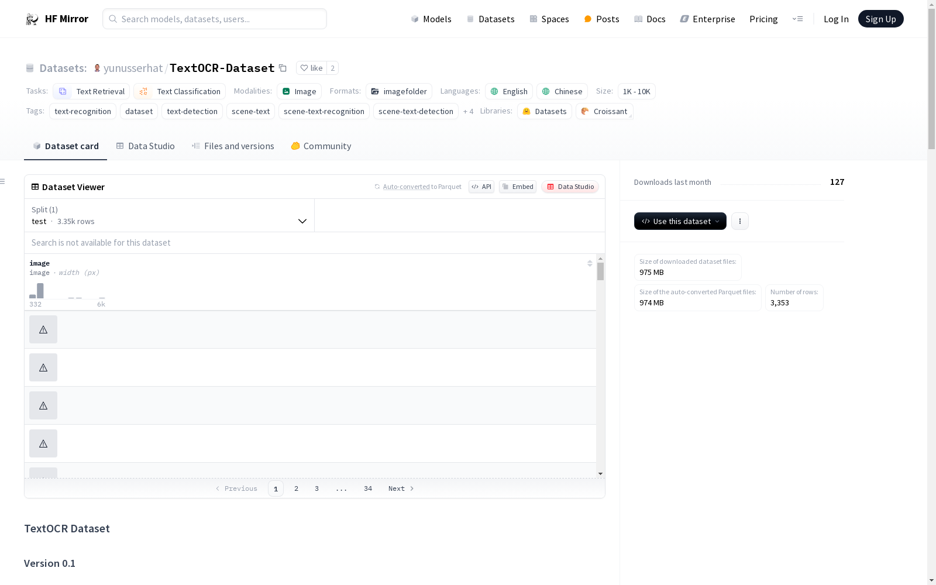
Task: Click the text-recognition tag
Action: (82, 111)
